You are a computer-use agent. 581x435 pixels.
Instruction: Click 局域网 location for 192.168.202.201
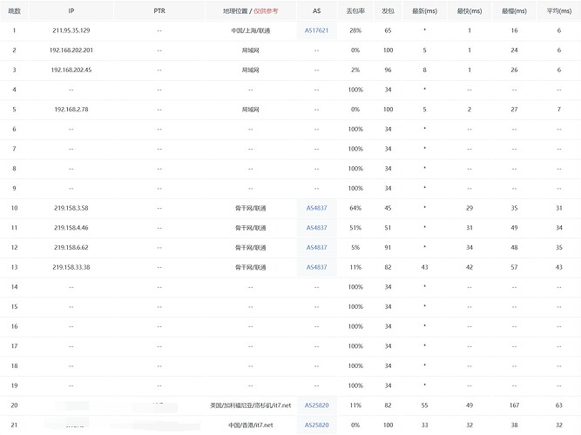[x=251, y=50]
